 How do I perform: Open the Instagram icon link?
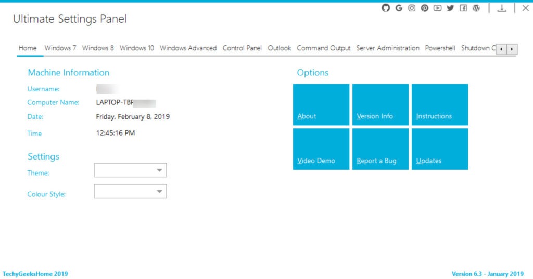pyautogui.click(x=412, y=8)
